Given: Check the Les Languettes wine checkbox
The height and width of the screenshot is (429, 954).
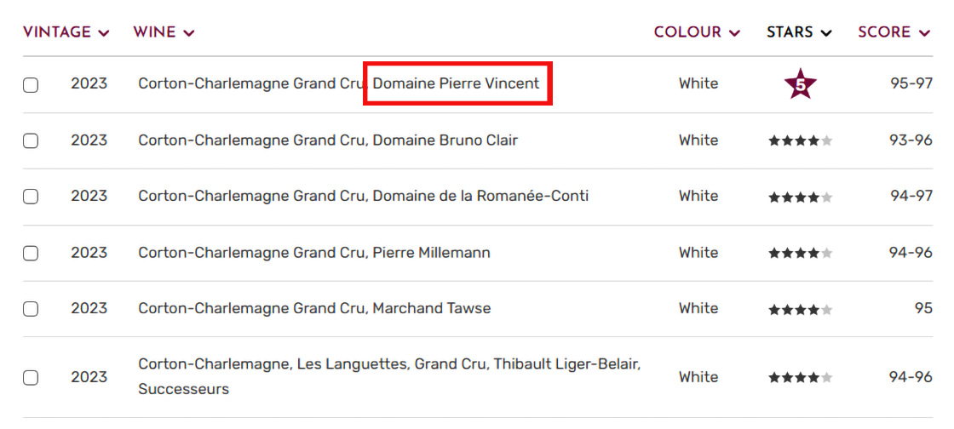Looking at the screenshot, I should coord(31,377).
